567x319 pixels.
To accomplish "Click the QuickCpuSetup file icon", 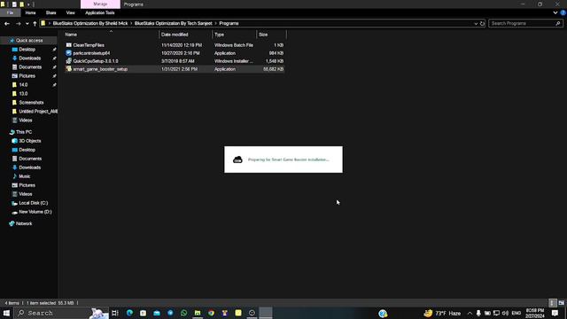I will coord(69,61).
